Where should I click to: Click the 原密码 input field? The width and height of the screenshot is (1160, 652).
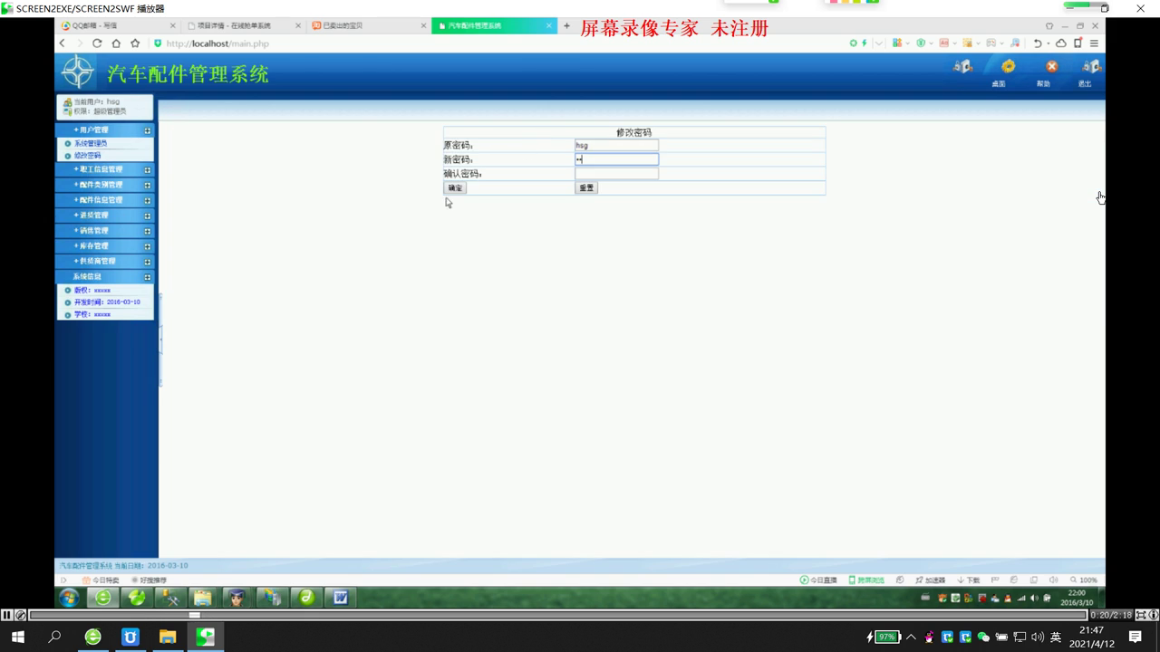click(616, 145)
